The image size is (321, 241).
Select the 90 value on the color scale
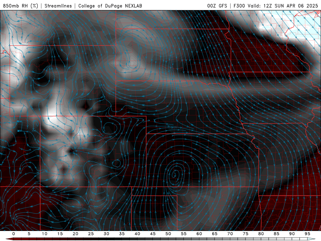[x=292, y=234]
